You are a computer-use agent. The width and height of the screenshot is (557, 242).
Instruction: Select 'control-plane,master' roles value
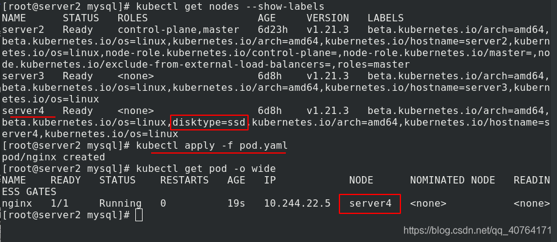tap(179, 29)
